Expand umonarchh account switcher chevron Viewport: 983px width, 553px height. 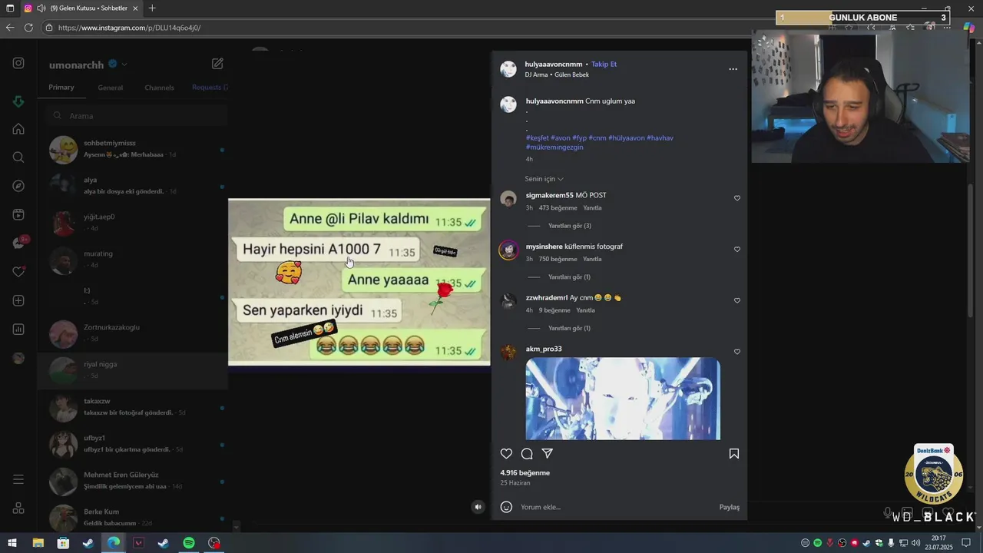click(x=124, y=65)
